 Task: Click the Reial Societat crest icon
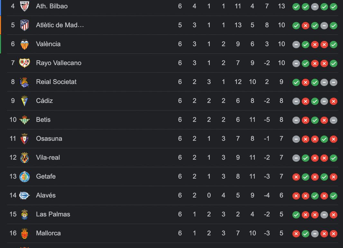pos(24,82)
